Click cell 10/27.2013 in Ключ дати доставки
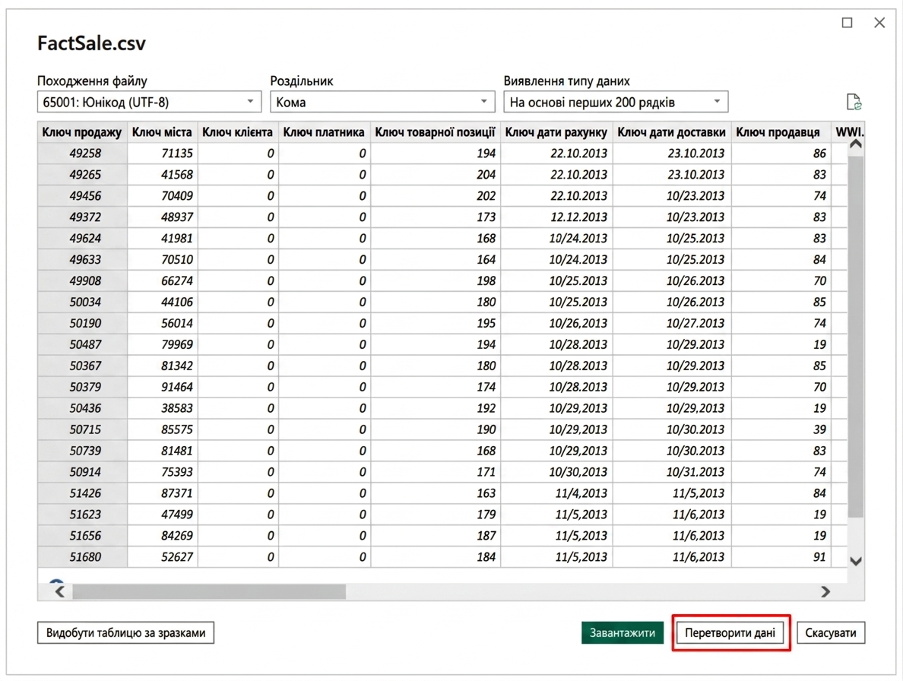 click(671, 323)
